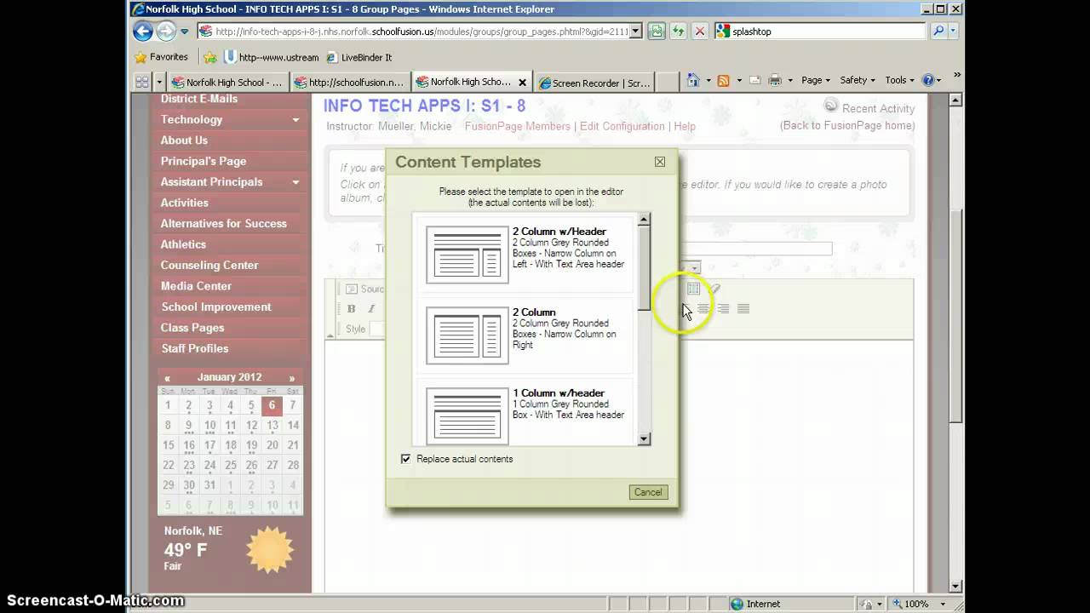This screenshot has height=613, width=1090.
Task: Switch to the http://schoolfusion.n... tab
Action: (349, 83)
